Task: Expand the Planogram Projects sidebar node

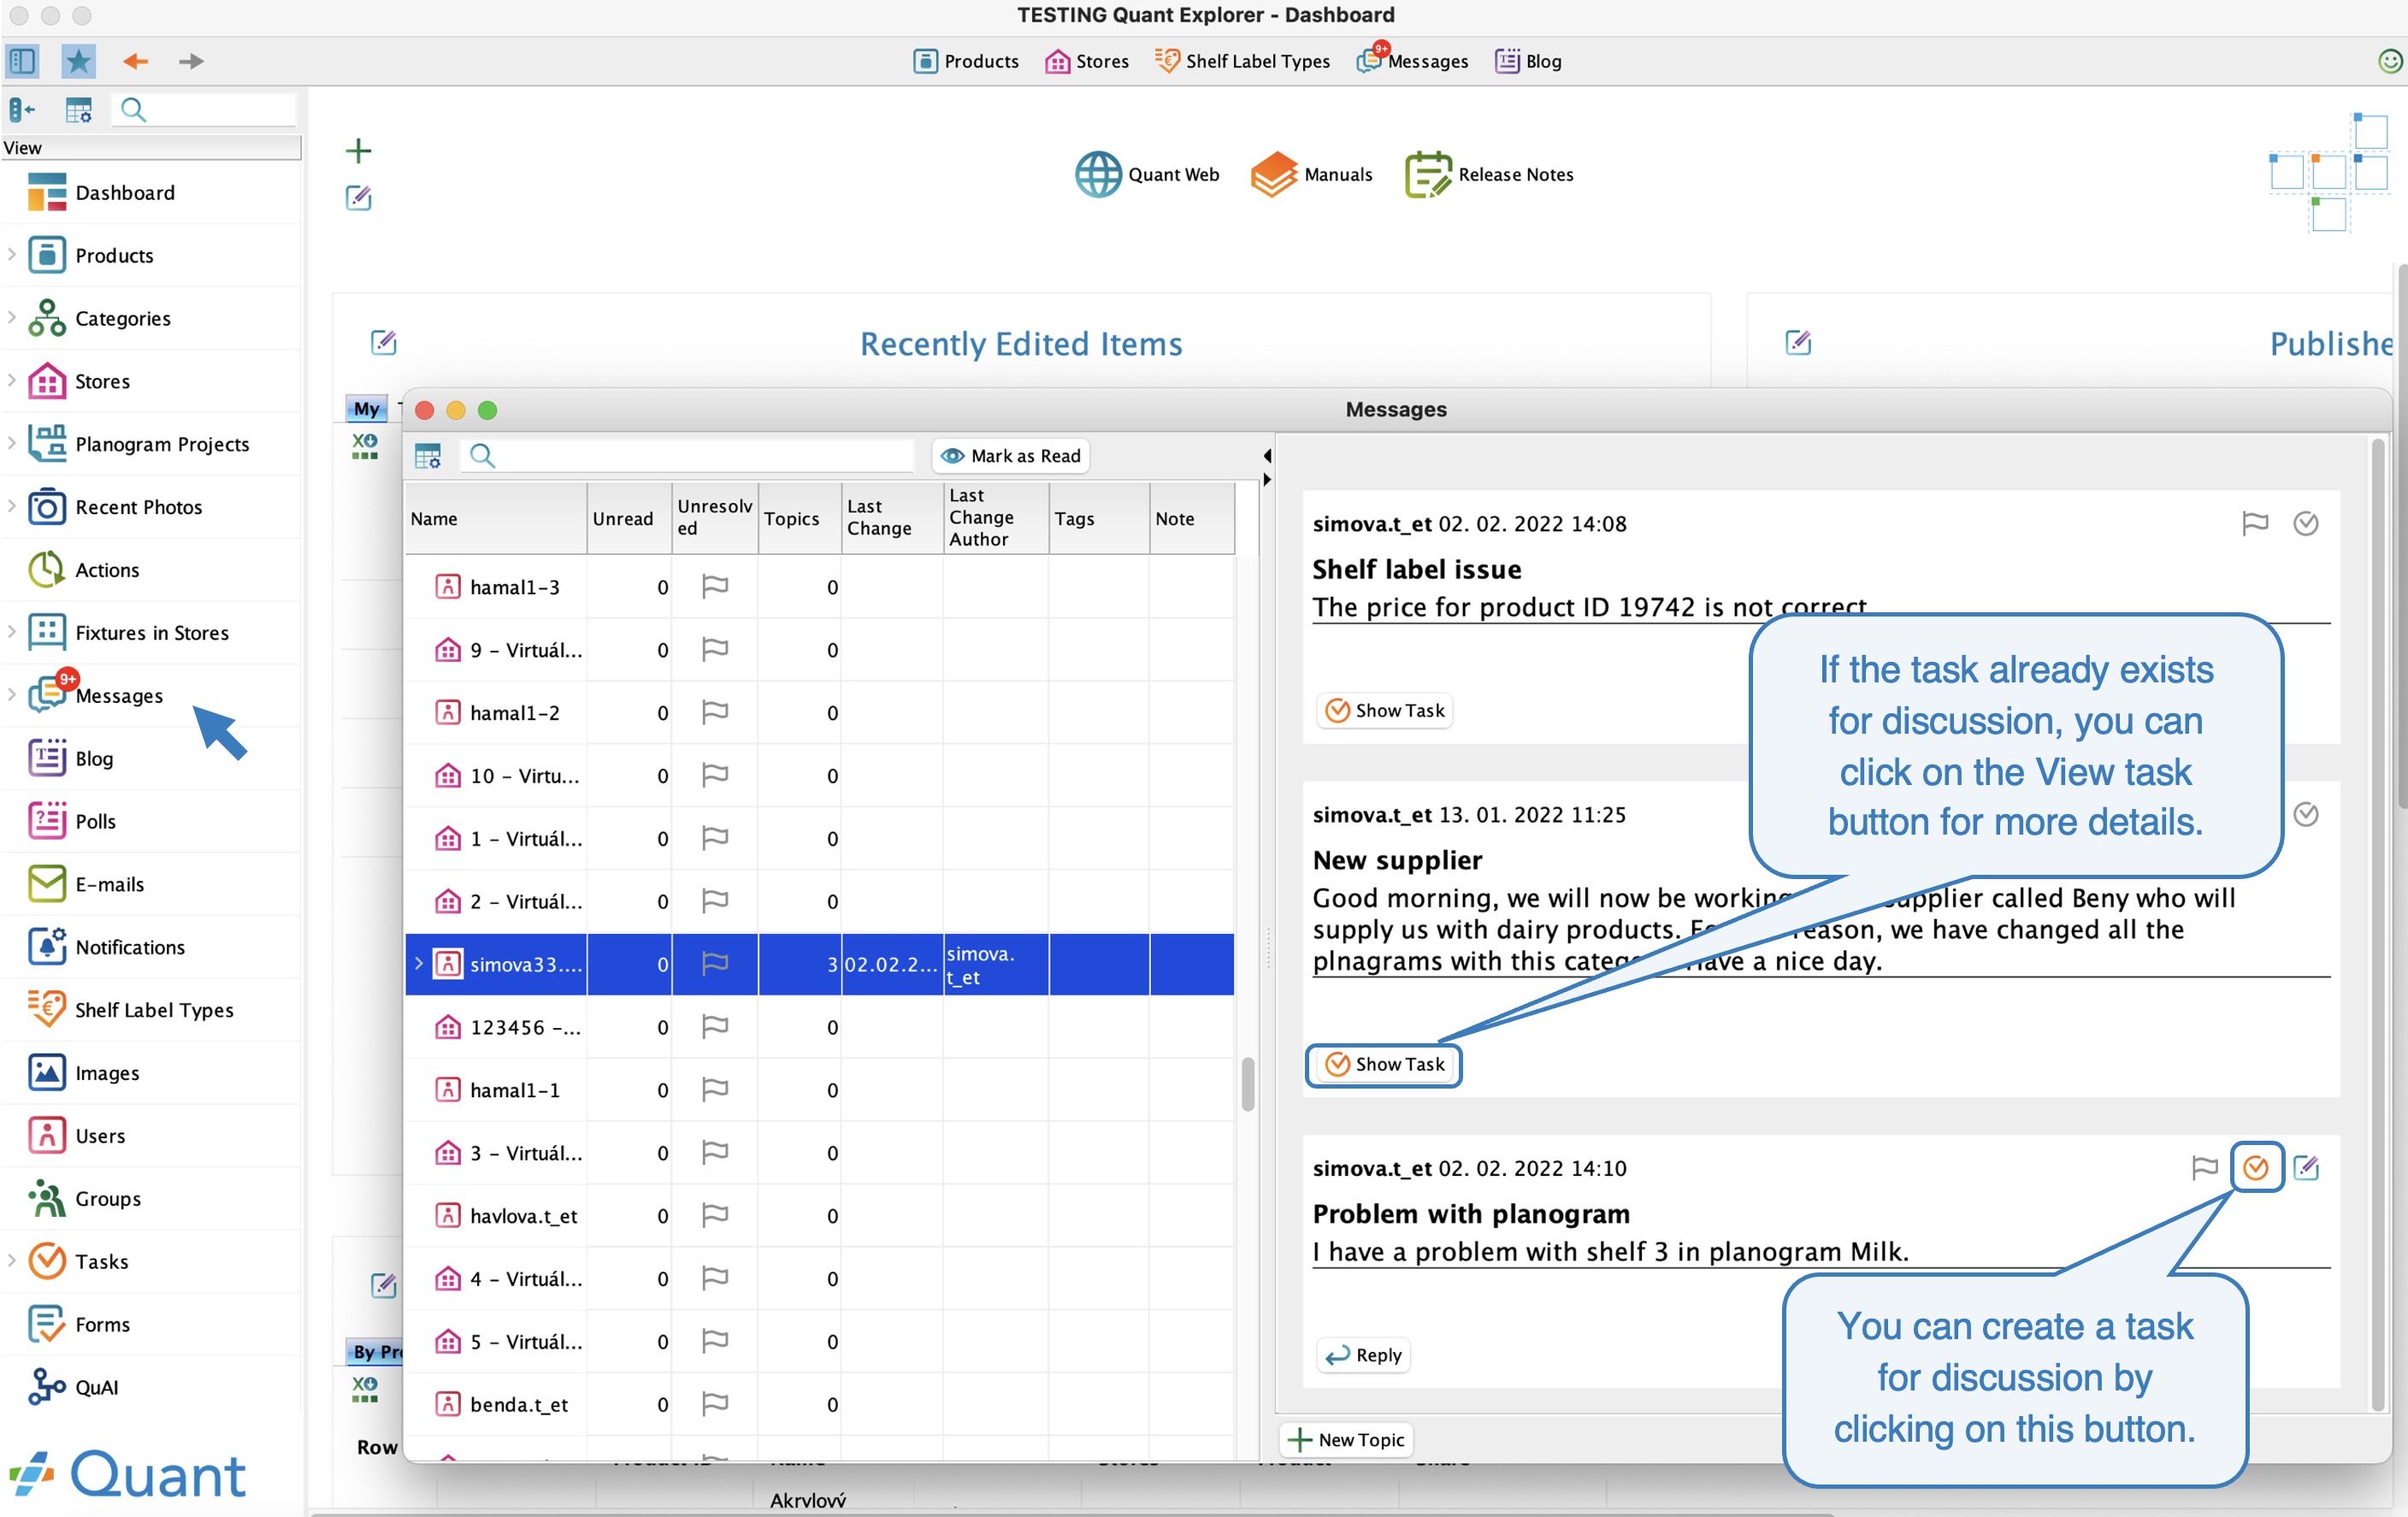Action: tap(11, 444)
